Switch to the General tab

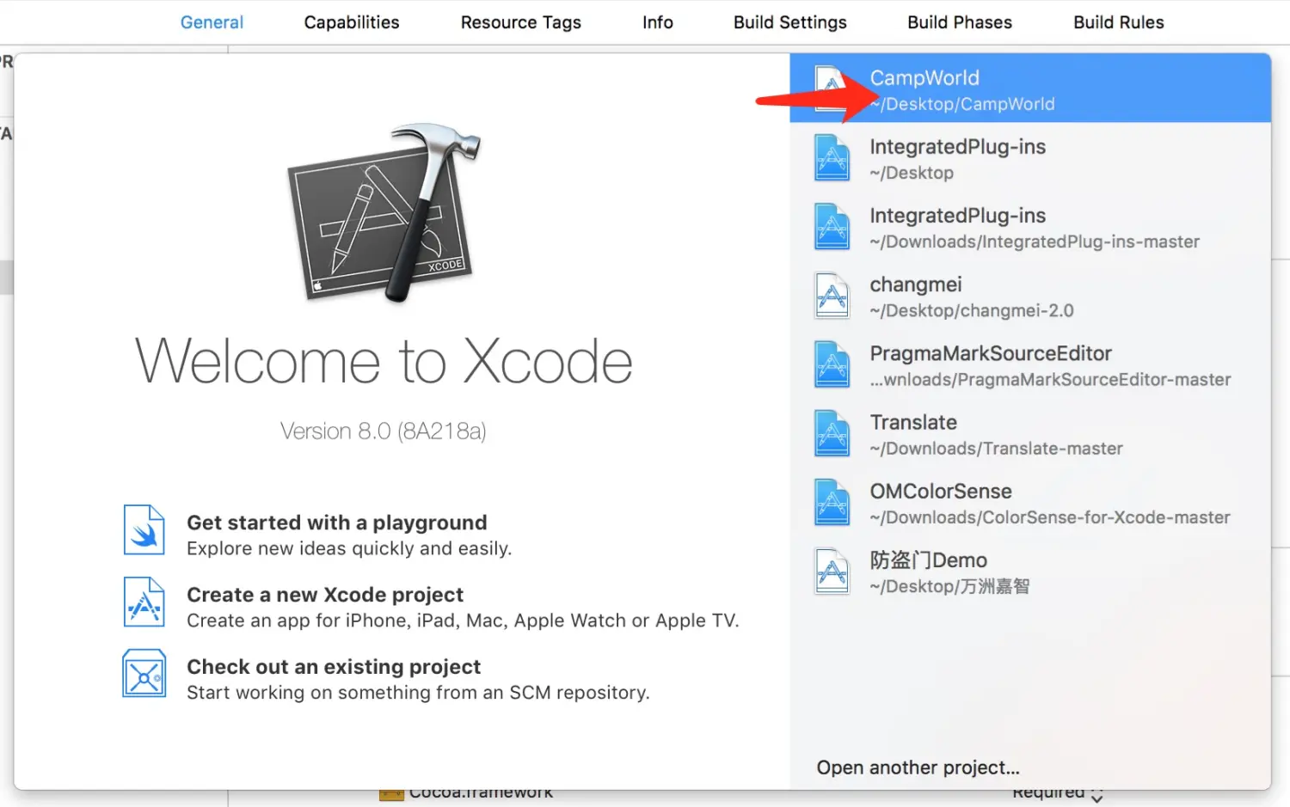[x=212, y=22]
